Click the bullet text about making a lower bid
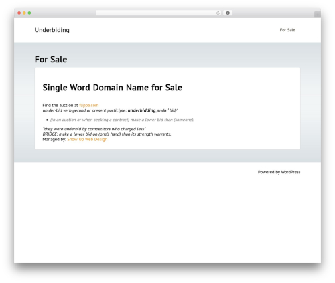Screen dimensions: 335x283 point(122,120)
